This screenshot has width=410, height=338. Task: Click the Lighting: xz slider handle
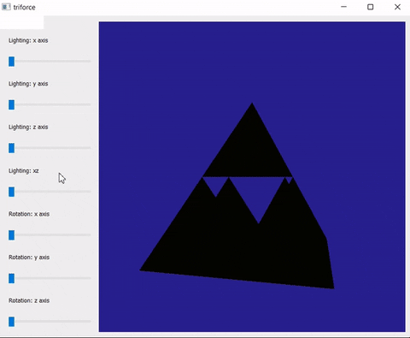pos(11,192)
